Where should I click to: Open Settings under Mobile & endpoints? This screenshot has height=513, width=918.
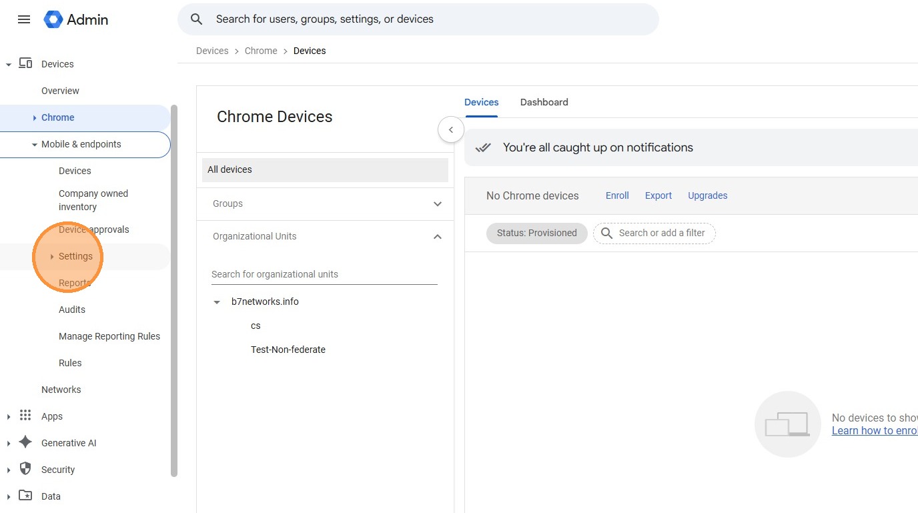75,256
